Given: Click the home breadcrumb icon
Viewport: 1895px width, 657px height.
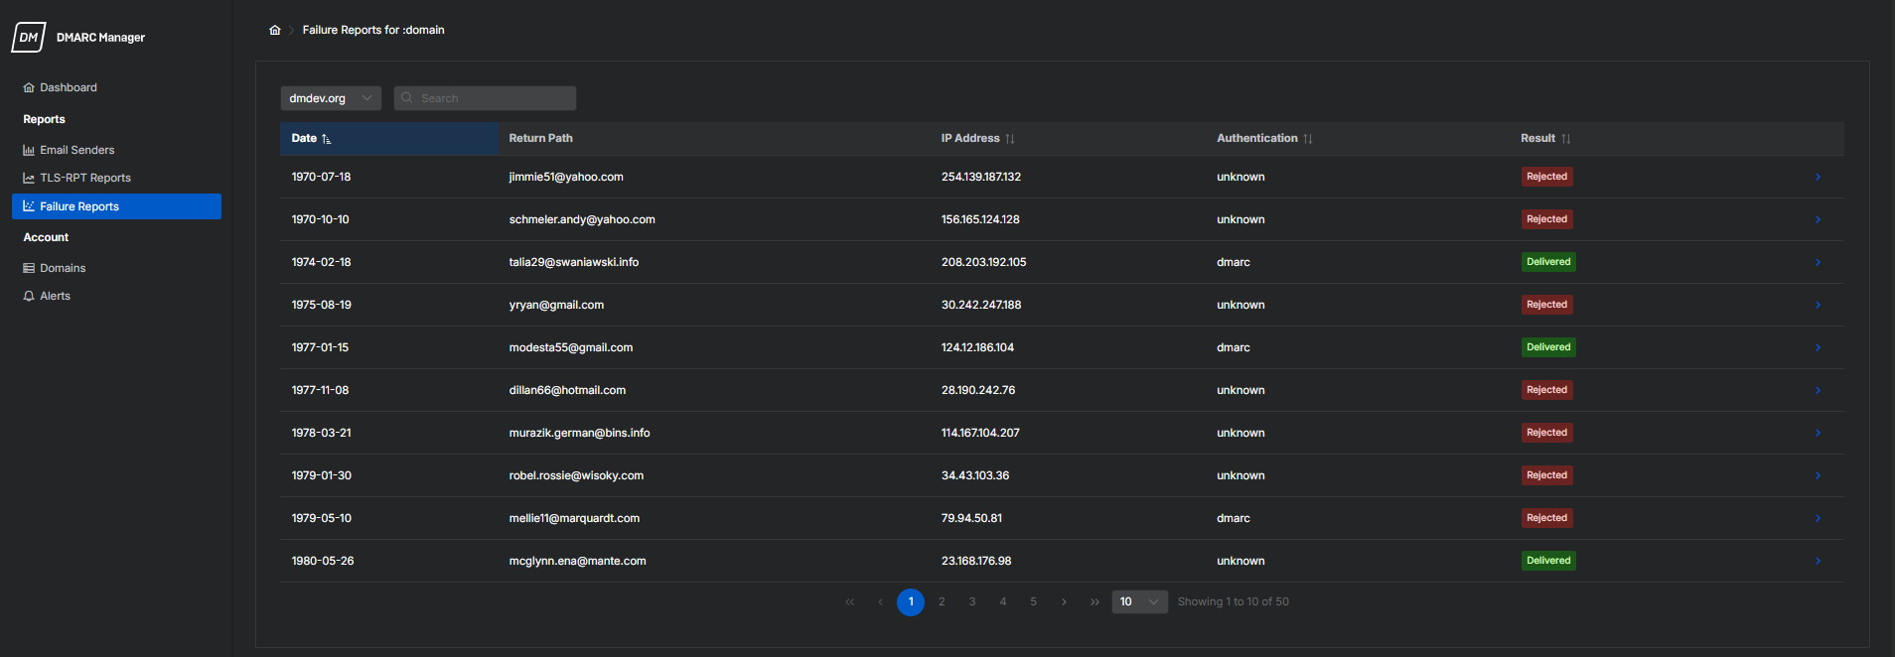Looking at the screenshot, I should click(275, 30).
